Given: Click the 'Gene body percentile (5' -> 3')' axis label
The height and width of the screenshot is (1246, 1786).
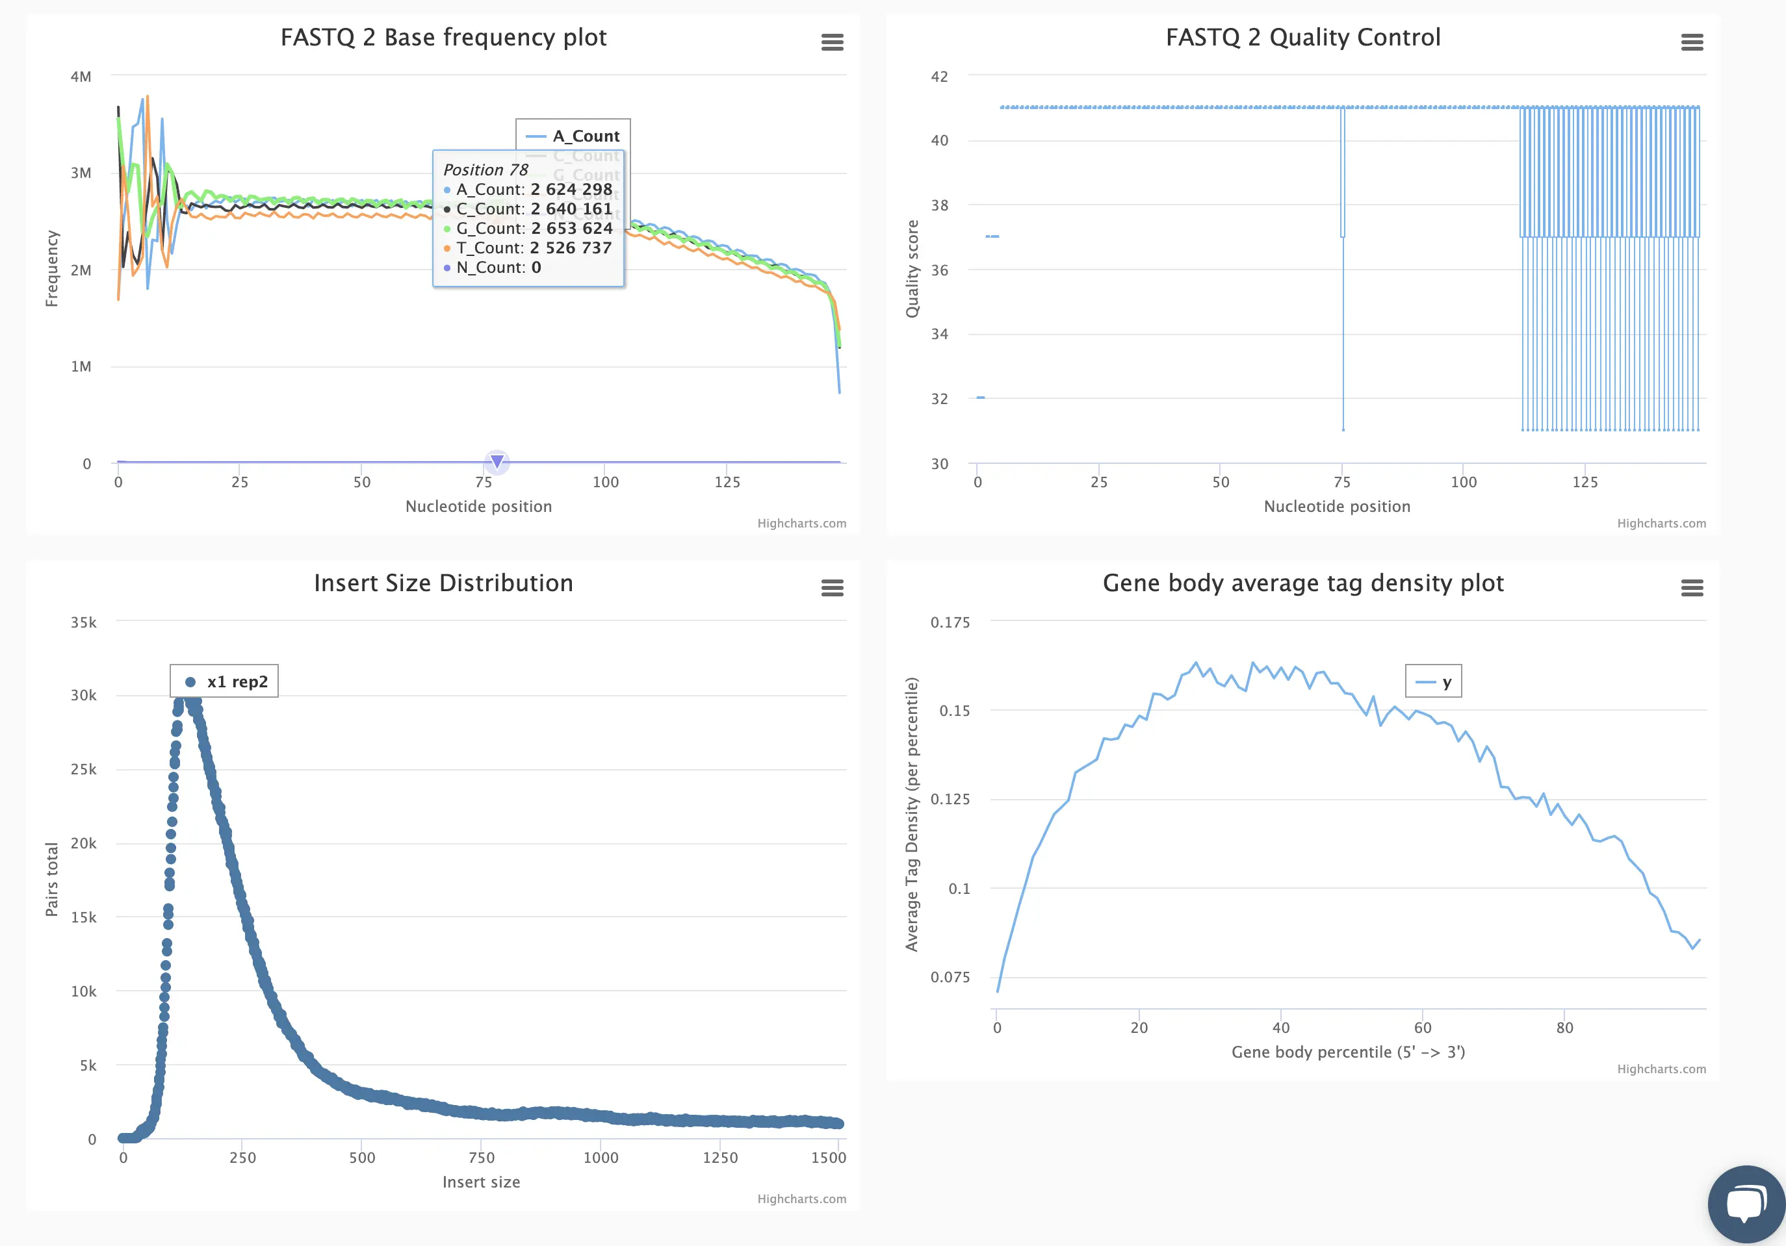Looking at the screenshot, I should [1348, 1052].
